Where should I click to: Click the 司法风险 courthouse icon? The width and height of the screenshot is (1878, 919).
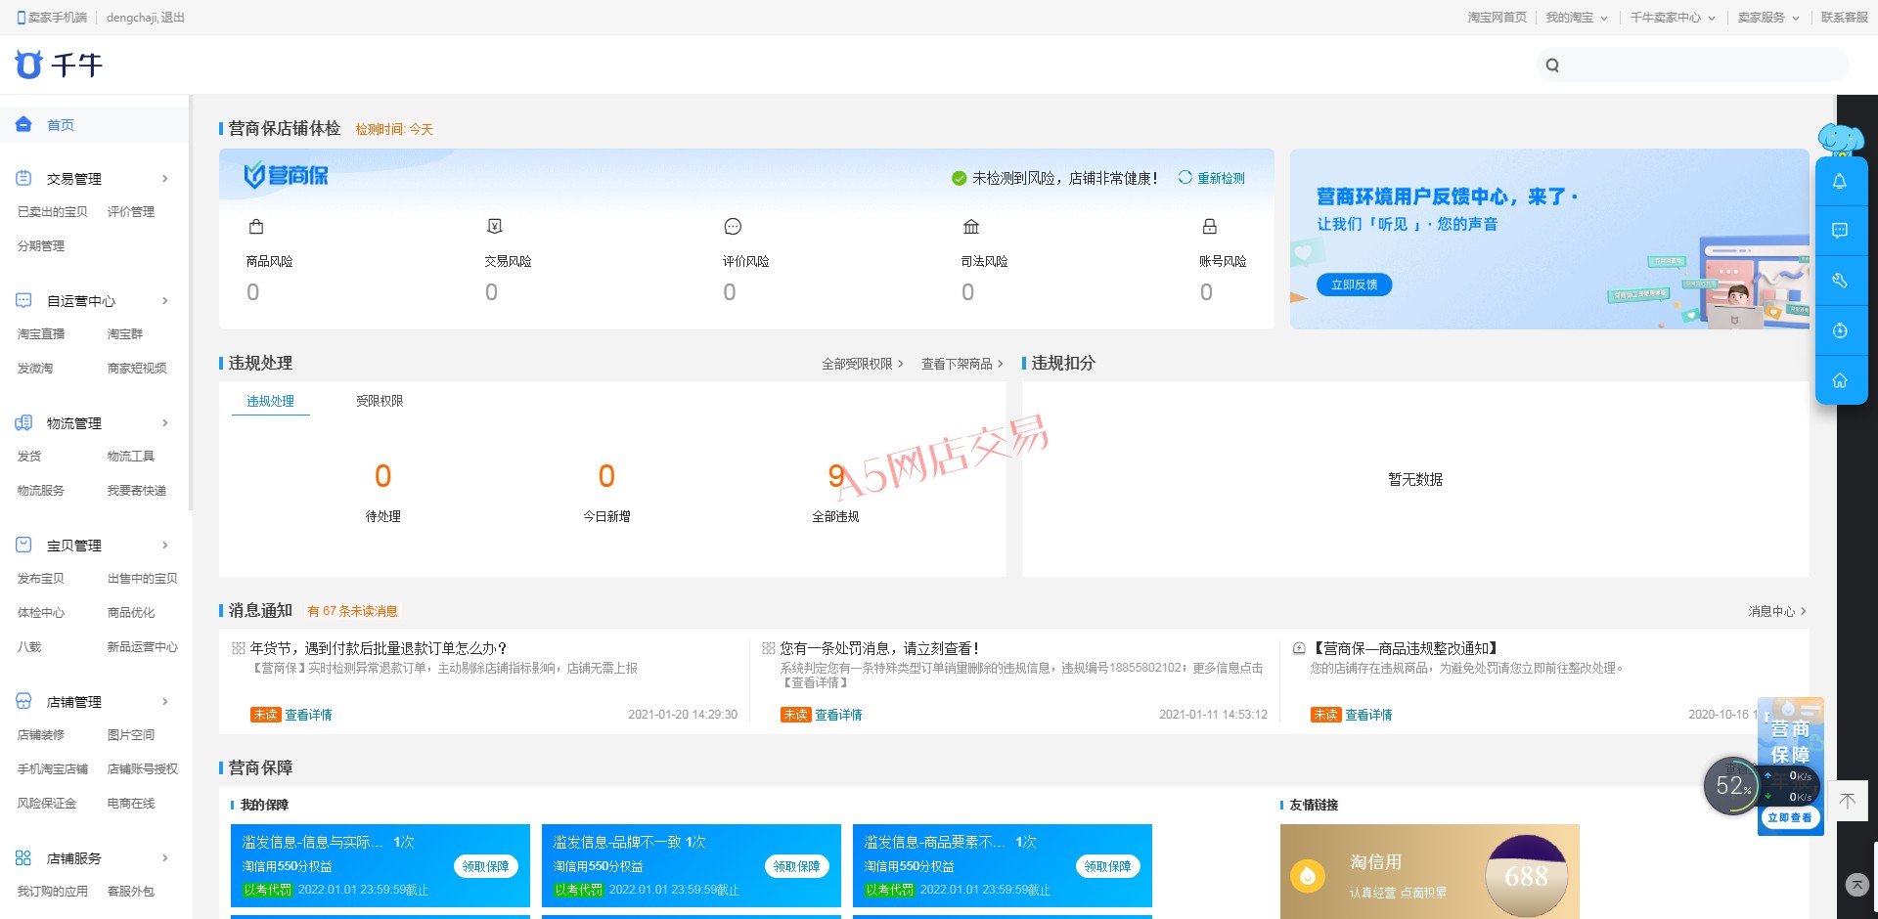971,227
